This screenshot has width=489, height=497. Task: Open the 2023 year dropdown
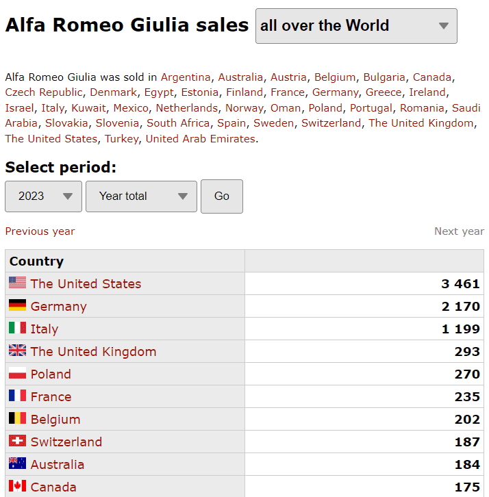[x=43, y=196]
